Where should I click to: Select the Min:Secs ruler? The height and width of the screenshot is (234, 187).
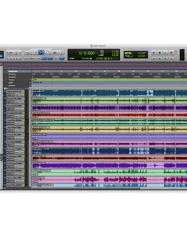pyautogui.click(x=12, y=74)
